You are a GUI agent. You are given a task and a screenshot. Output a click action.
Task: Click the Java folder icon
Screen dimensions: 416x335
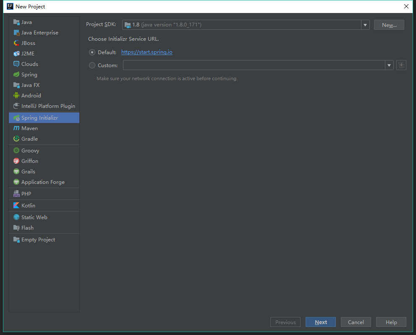coord(16,22)
